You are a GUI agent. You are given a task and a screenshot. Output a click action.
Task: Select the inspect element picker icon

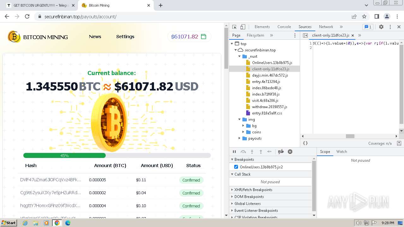coord(234,27)
